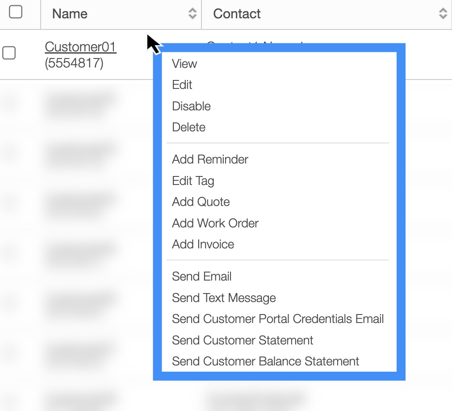Select Add Work Order option
The width and height of the screenshot is (452, 411).
click(215, 223)
